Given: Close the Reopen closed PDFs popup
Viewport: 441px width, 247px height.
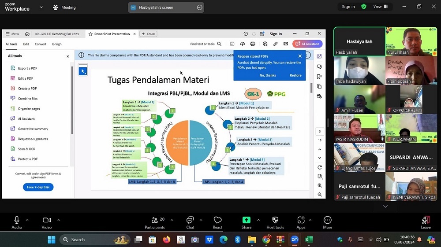Looking at the screenshot, I should 300,56.
